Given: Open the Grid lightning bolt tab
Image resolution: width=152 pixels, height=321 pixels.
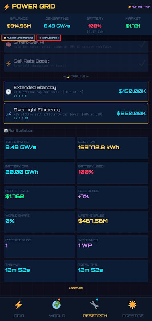Looking at the screenshot, I should [x=19, y=305].
